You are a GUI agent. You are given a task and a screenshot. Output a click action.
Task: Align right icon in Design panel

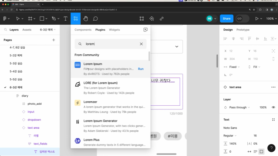242,39
